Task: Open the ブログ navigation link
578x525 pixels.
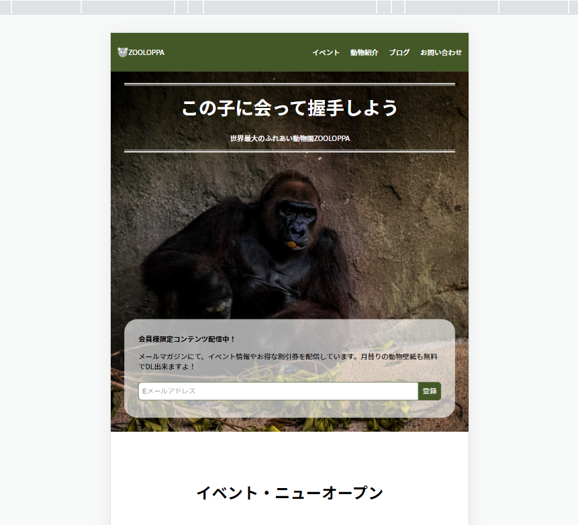Action: 399,52
